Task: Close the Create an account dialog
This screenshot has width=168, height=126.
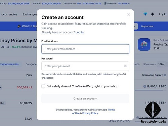Action: point(128,15)
